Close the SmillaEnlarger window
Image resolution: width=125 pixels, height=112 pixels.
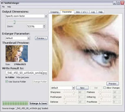pos(122,3)
